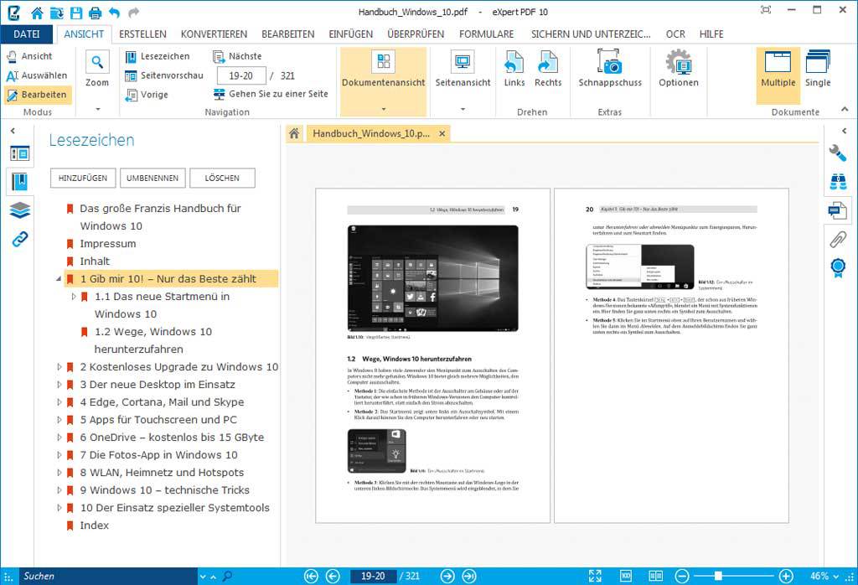Rotate page right with Rechts icon
The image size is (858, 585).
(x=548, y=63)
